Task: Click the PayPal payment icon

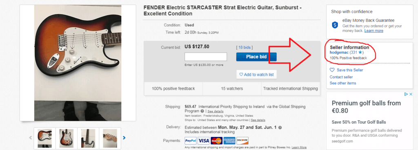Action: [x=191, y=141]
